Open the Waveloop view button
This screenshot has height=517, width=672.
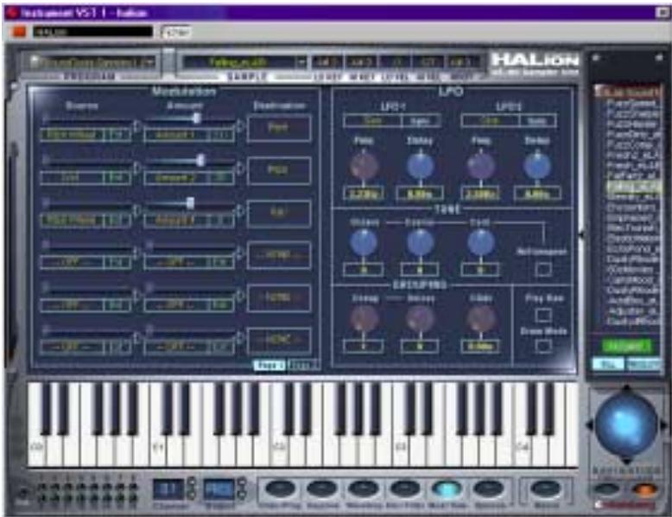coord(363,488)
